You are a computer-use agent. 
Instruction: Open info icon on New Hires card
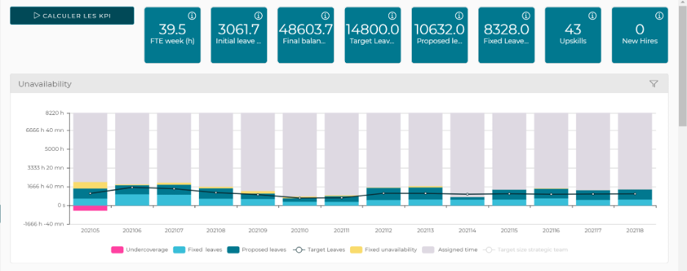tap(659, 15)
